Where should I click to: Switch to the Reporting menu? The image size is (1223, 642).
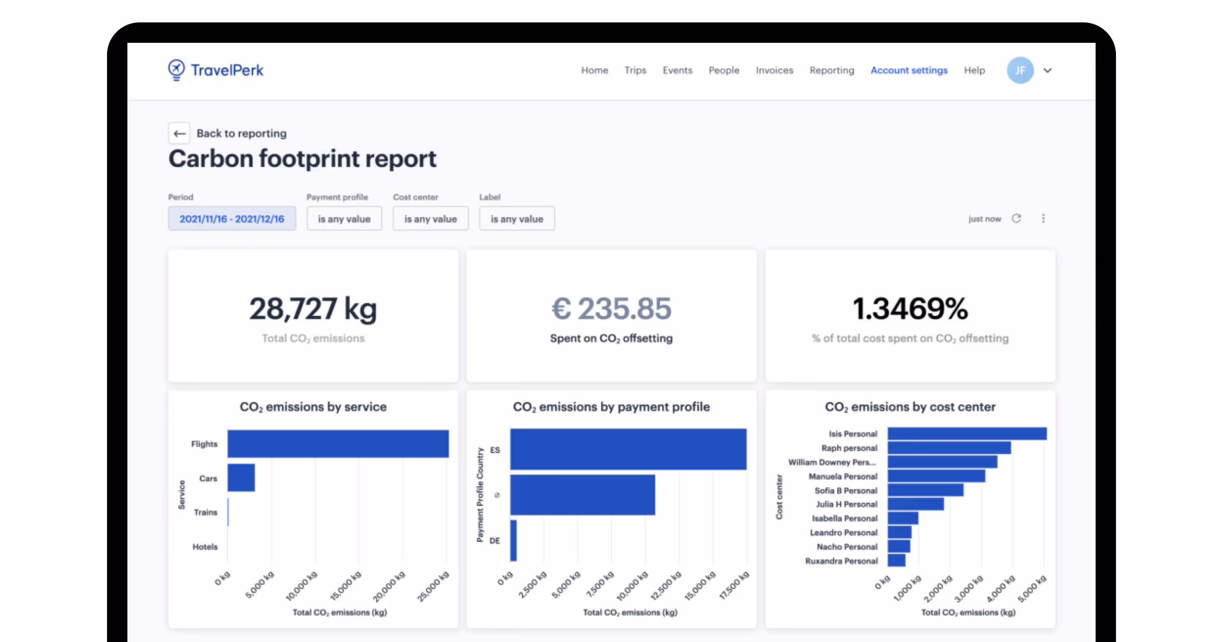[832, 70]
